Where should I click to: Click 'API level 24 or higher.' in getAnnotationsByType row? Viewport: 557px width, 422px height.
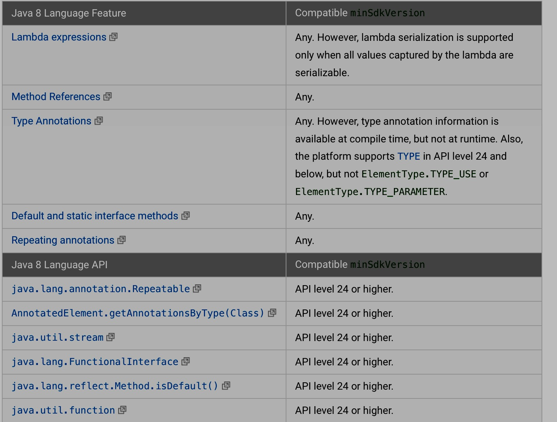[x=344, y=313]
